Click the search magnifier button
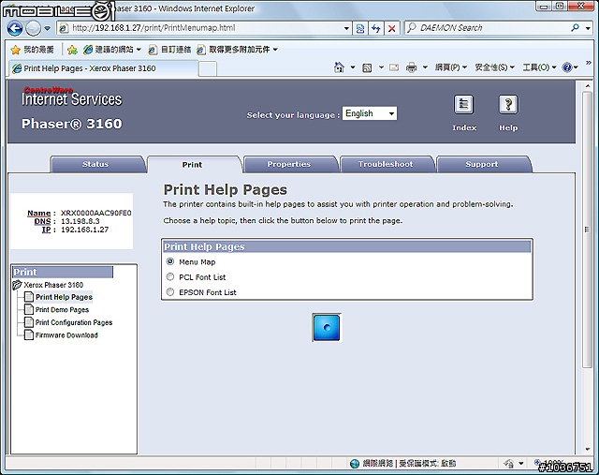The height and width of the screenshot is (475, 599). click(575, 28)
